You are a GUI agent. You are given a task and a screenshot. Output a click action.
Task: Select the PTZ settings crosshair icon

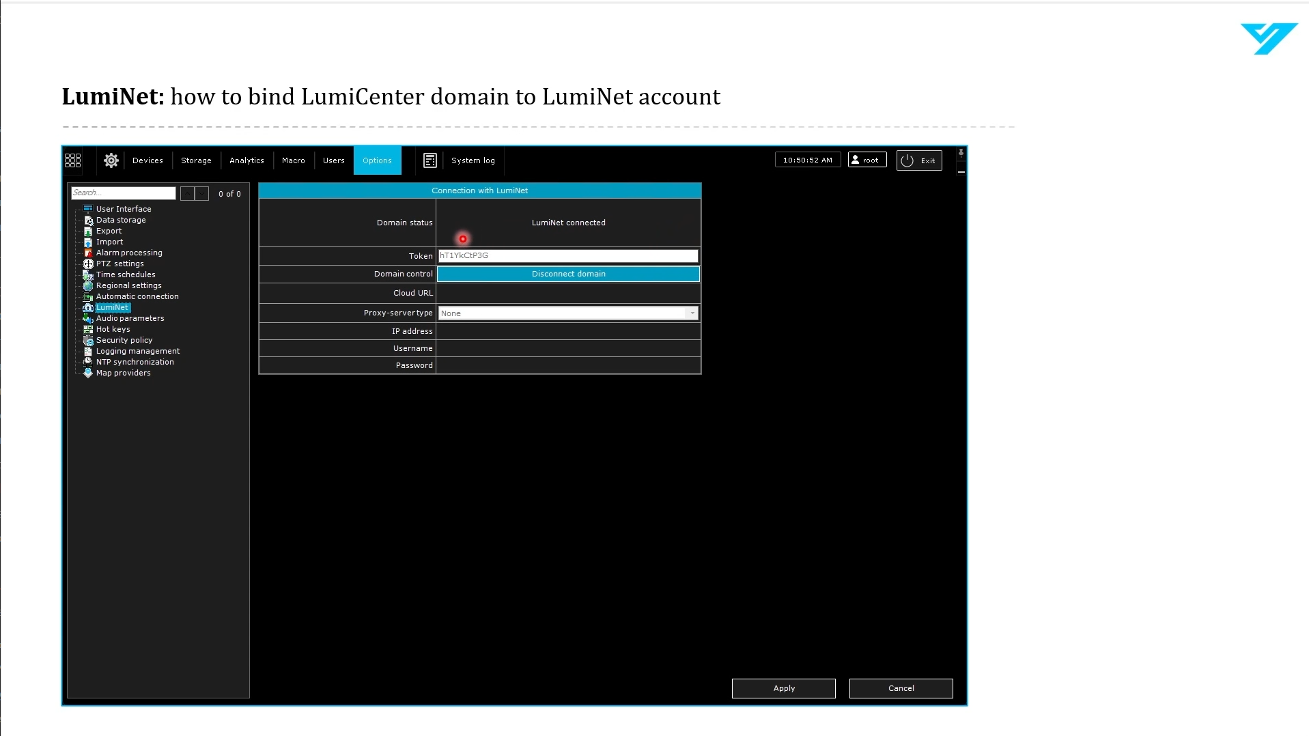coord(88,264)
